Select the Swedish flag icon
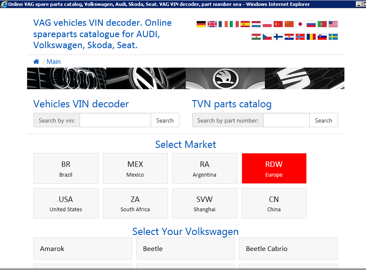The height and width of the screenshot is (270, 366). 333,37
